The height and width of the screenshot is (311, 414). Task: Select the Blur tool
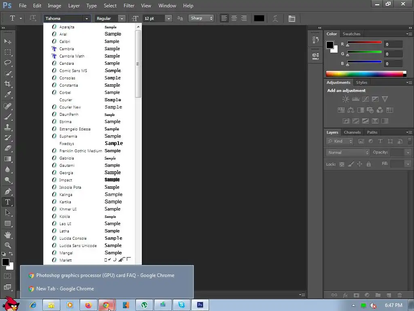pos(8,170)
